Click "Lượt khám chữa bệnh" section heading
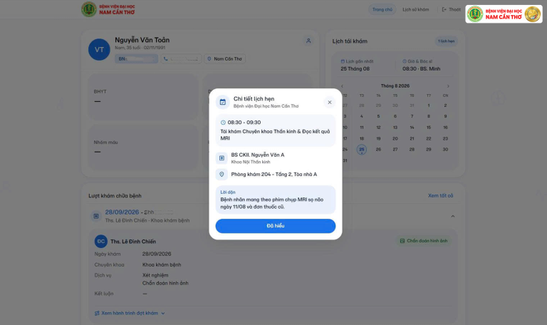Image resolution: width=547 pixels, height=325 pixels. click(115, 196)
